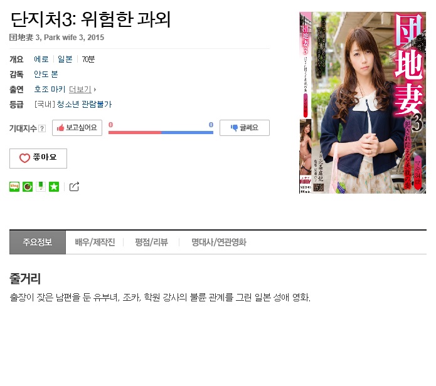Viewport: 436px width, 386px height.
Task: Select the 명대사/연관영화 tab
Action: coord(219,242)
